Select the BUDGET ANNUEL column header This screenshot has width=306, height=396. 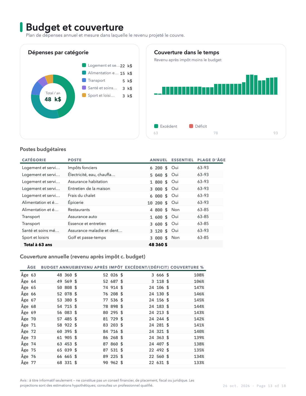(58, 267)
